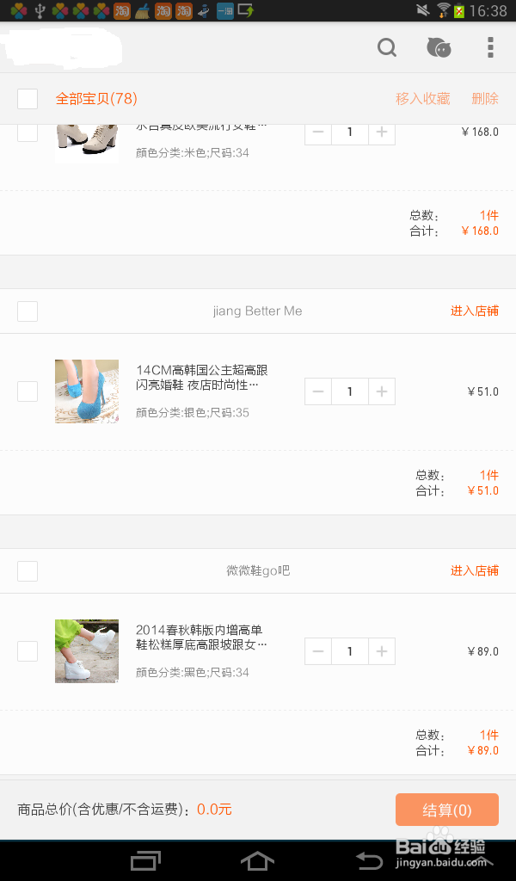Open the WangWang chat messages icon
Image resolution: width=516 pixels, height=881 pixels.
(439, 47)
